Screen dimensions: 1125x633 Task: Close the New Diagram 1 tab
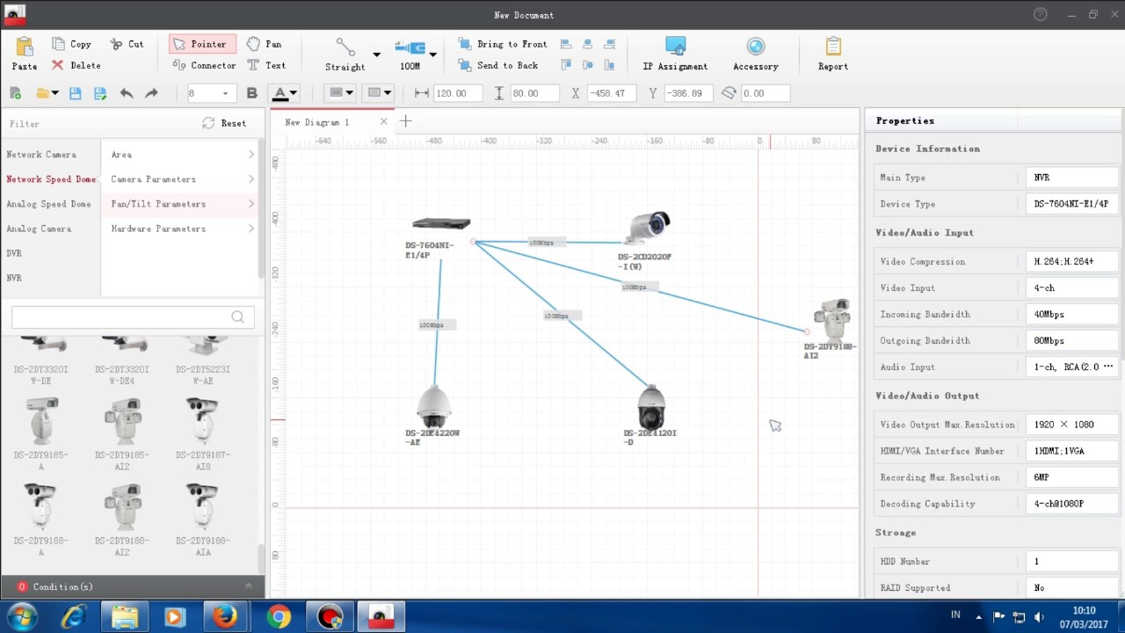coord(384,121)
